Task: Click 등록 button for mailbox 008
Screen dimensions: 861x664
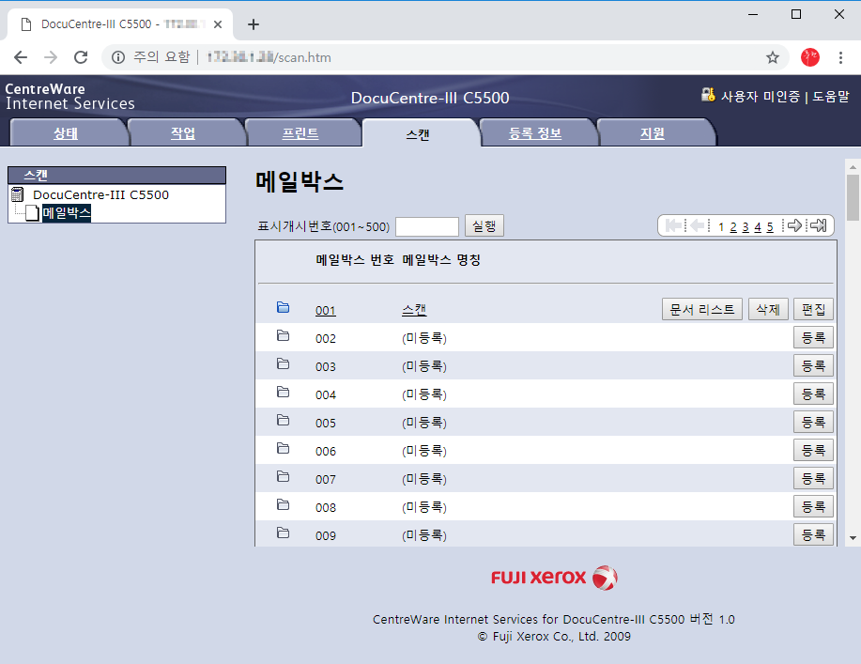Action: [813, 506]
